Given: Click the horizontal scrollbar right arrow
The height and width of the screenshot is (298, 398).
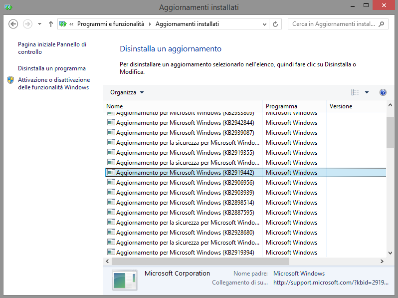Looking at the screenshot, I should pos(382,262).
